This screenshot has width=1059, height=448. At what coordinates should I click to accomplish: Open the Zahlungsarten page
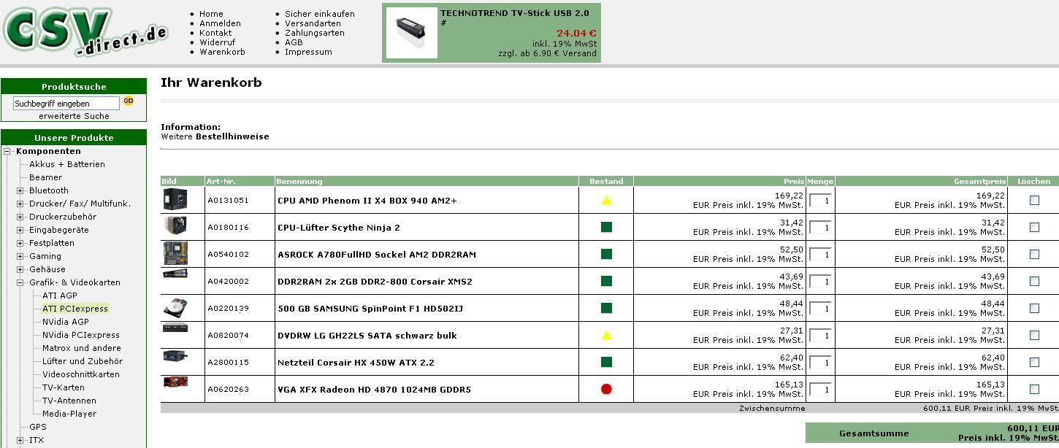315,33
